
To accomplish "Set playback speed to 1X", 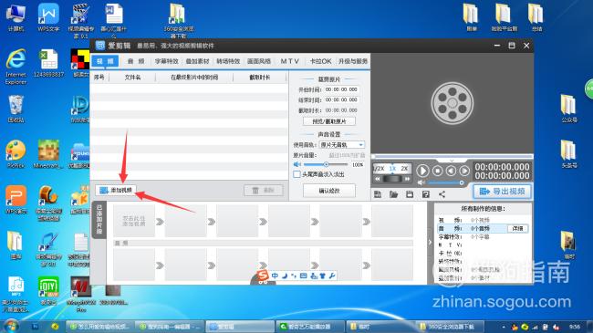I will 392,169.
